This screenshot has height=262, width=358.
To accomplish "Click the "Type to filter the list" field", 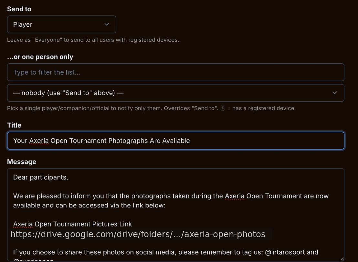I will pyautogui.click(x=175, y=72).
